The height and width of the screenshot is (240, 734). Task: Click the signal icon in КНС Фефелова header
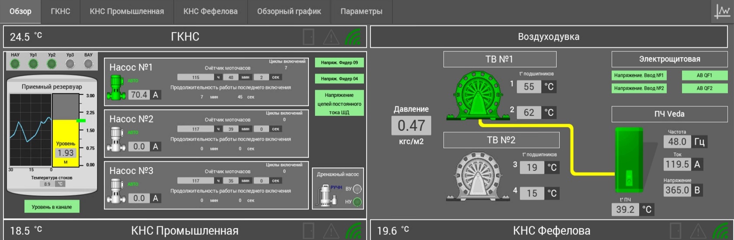[x=720, y=231]
